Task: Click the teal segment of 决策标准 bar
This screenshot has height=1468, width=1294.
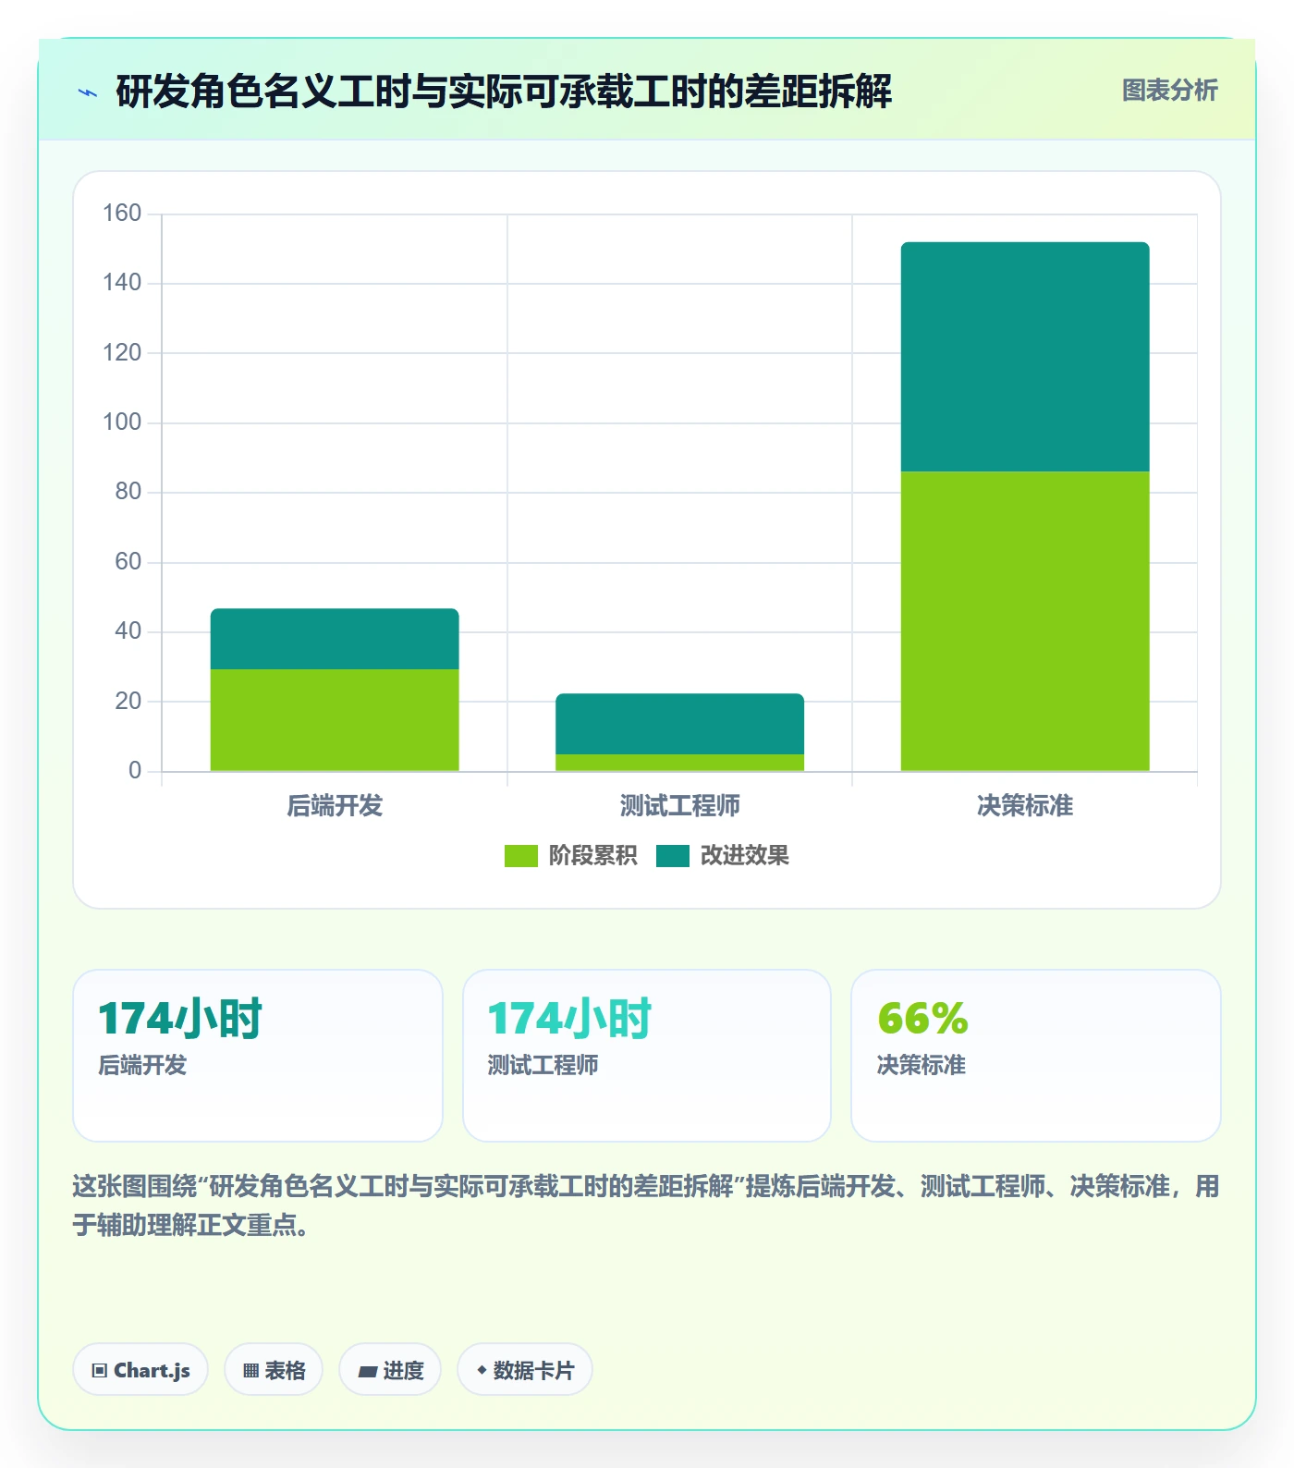Action: pos(1025,357)
